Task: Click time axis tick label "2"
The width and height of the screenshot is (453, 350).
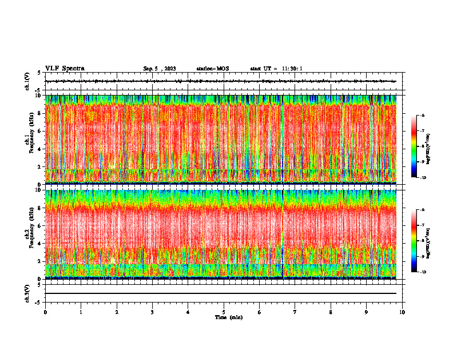Action: click(x=117, y=312)
